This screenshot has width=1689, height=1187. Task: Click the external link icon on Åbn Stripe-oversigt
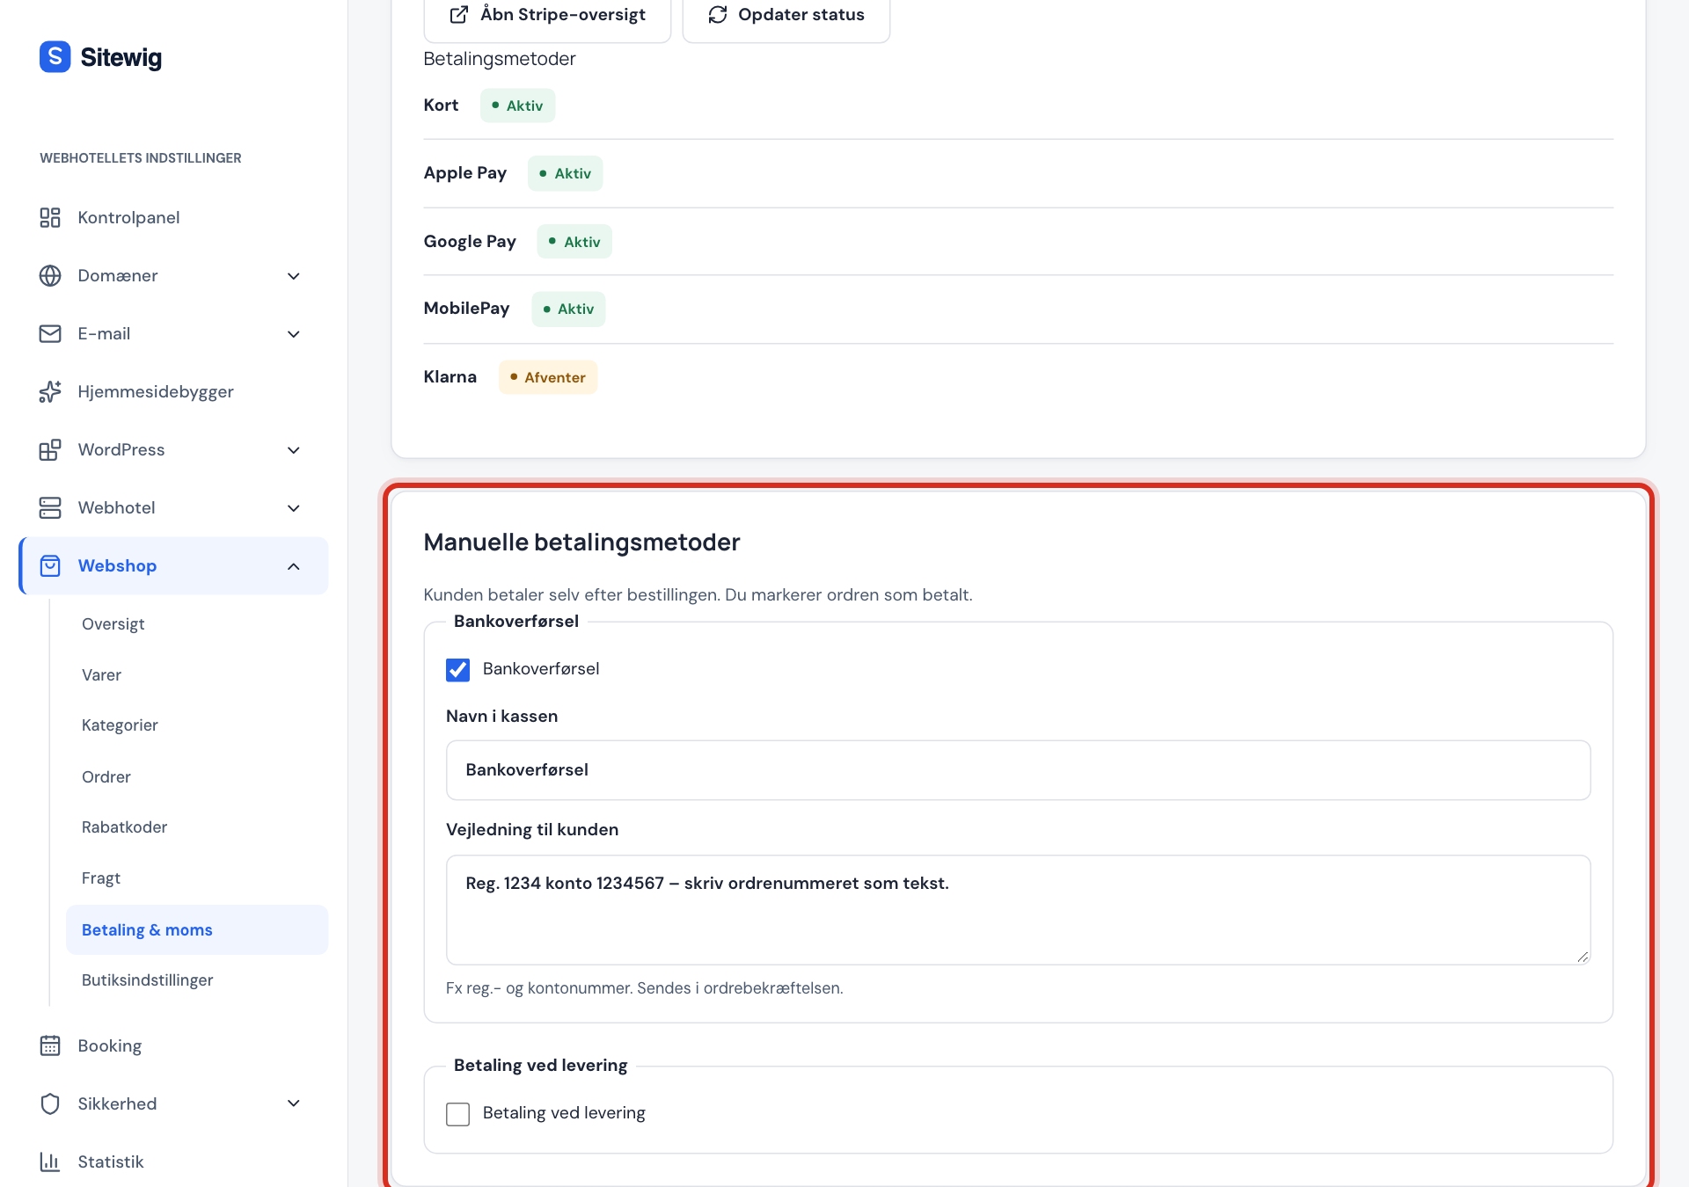tap(459, 14)
